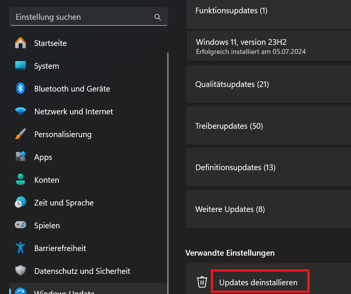Click the Bluetooth icon in sidebar
The width and height of the screenshot is (351, 294).
tap(21, 89)
